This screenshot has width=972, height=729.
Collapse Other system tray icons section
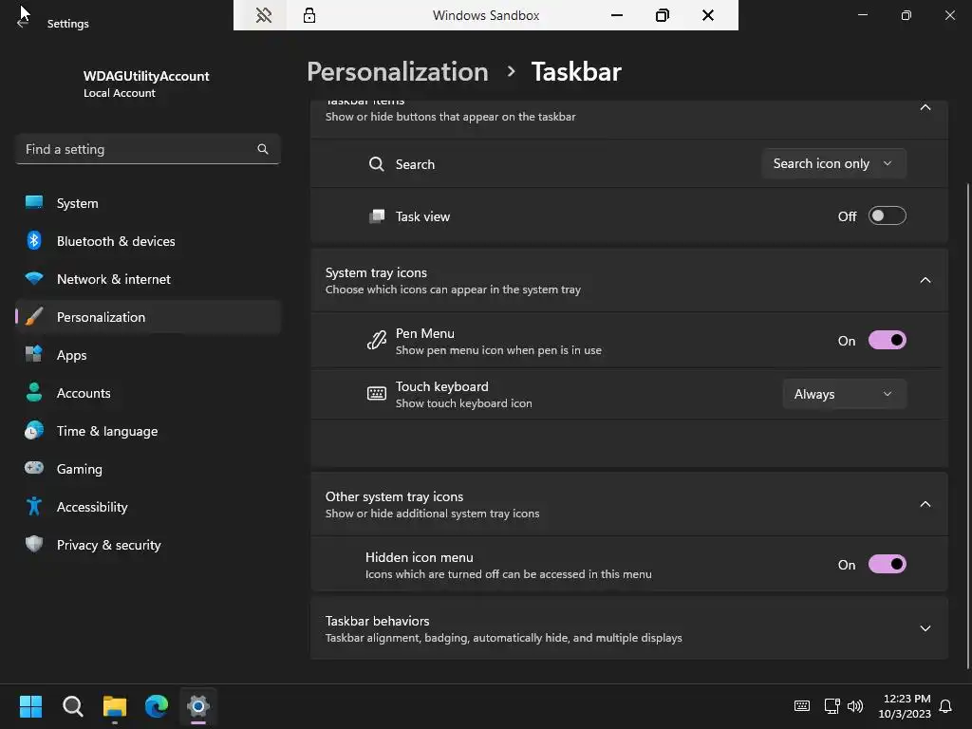tap(925, 504)
